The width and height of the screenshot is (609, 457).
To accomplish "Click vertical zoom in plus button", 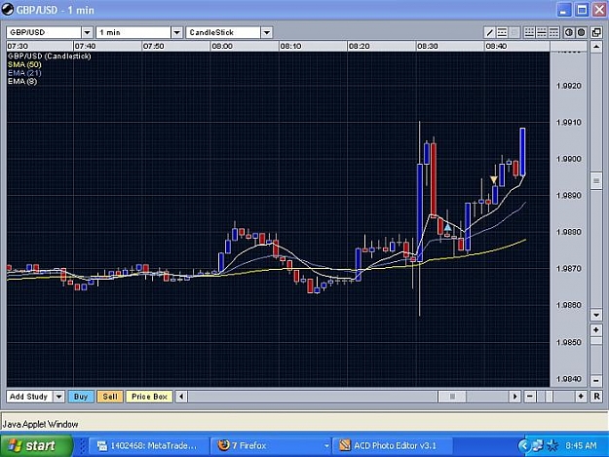I will click(596, 330).
